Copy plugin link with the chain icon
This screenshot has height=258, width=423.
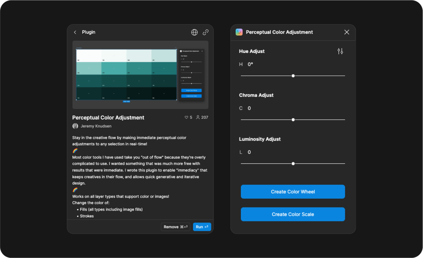pos(206,32)
